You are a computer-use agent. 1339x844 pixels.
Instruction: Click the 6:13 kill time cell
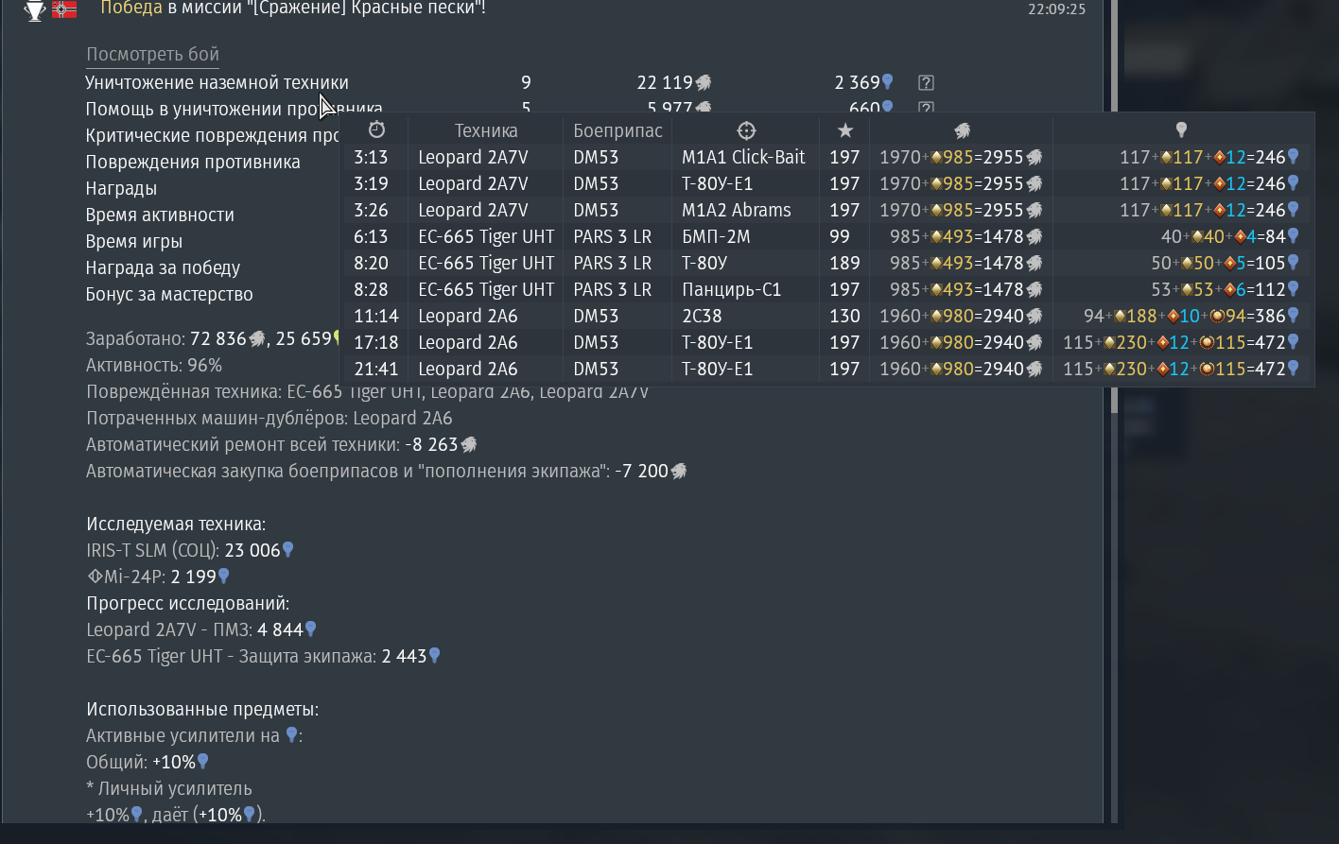(x=371, y=236)
